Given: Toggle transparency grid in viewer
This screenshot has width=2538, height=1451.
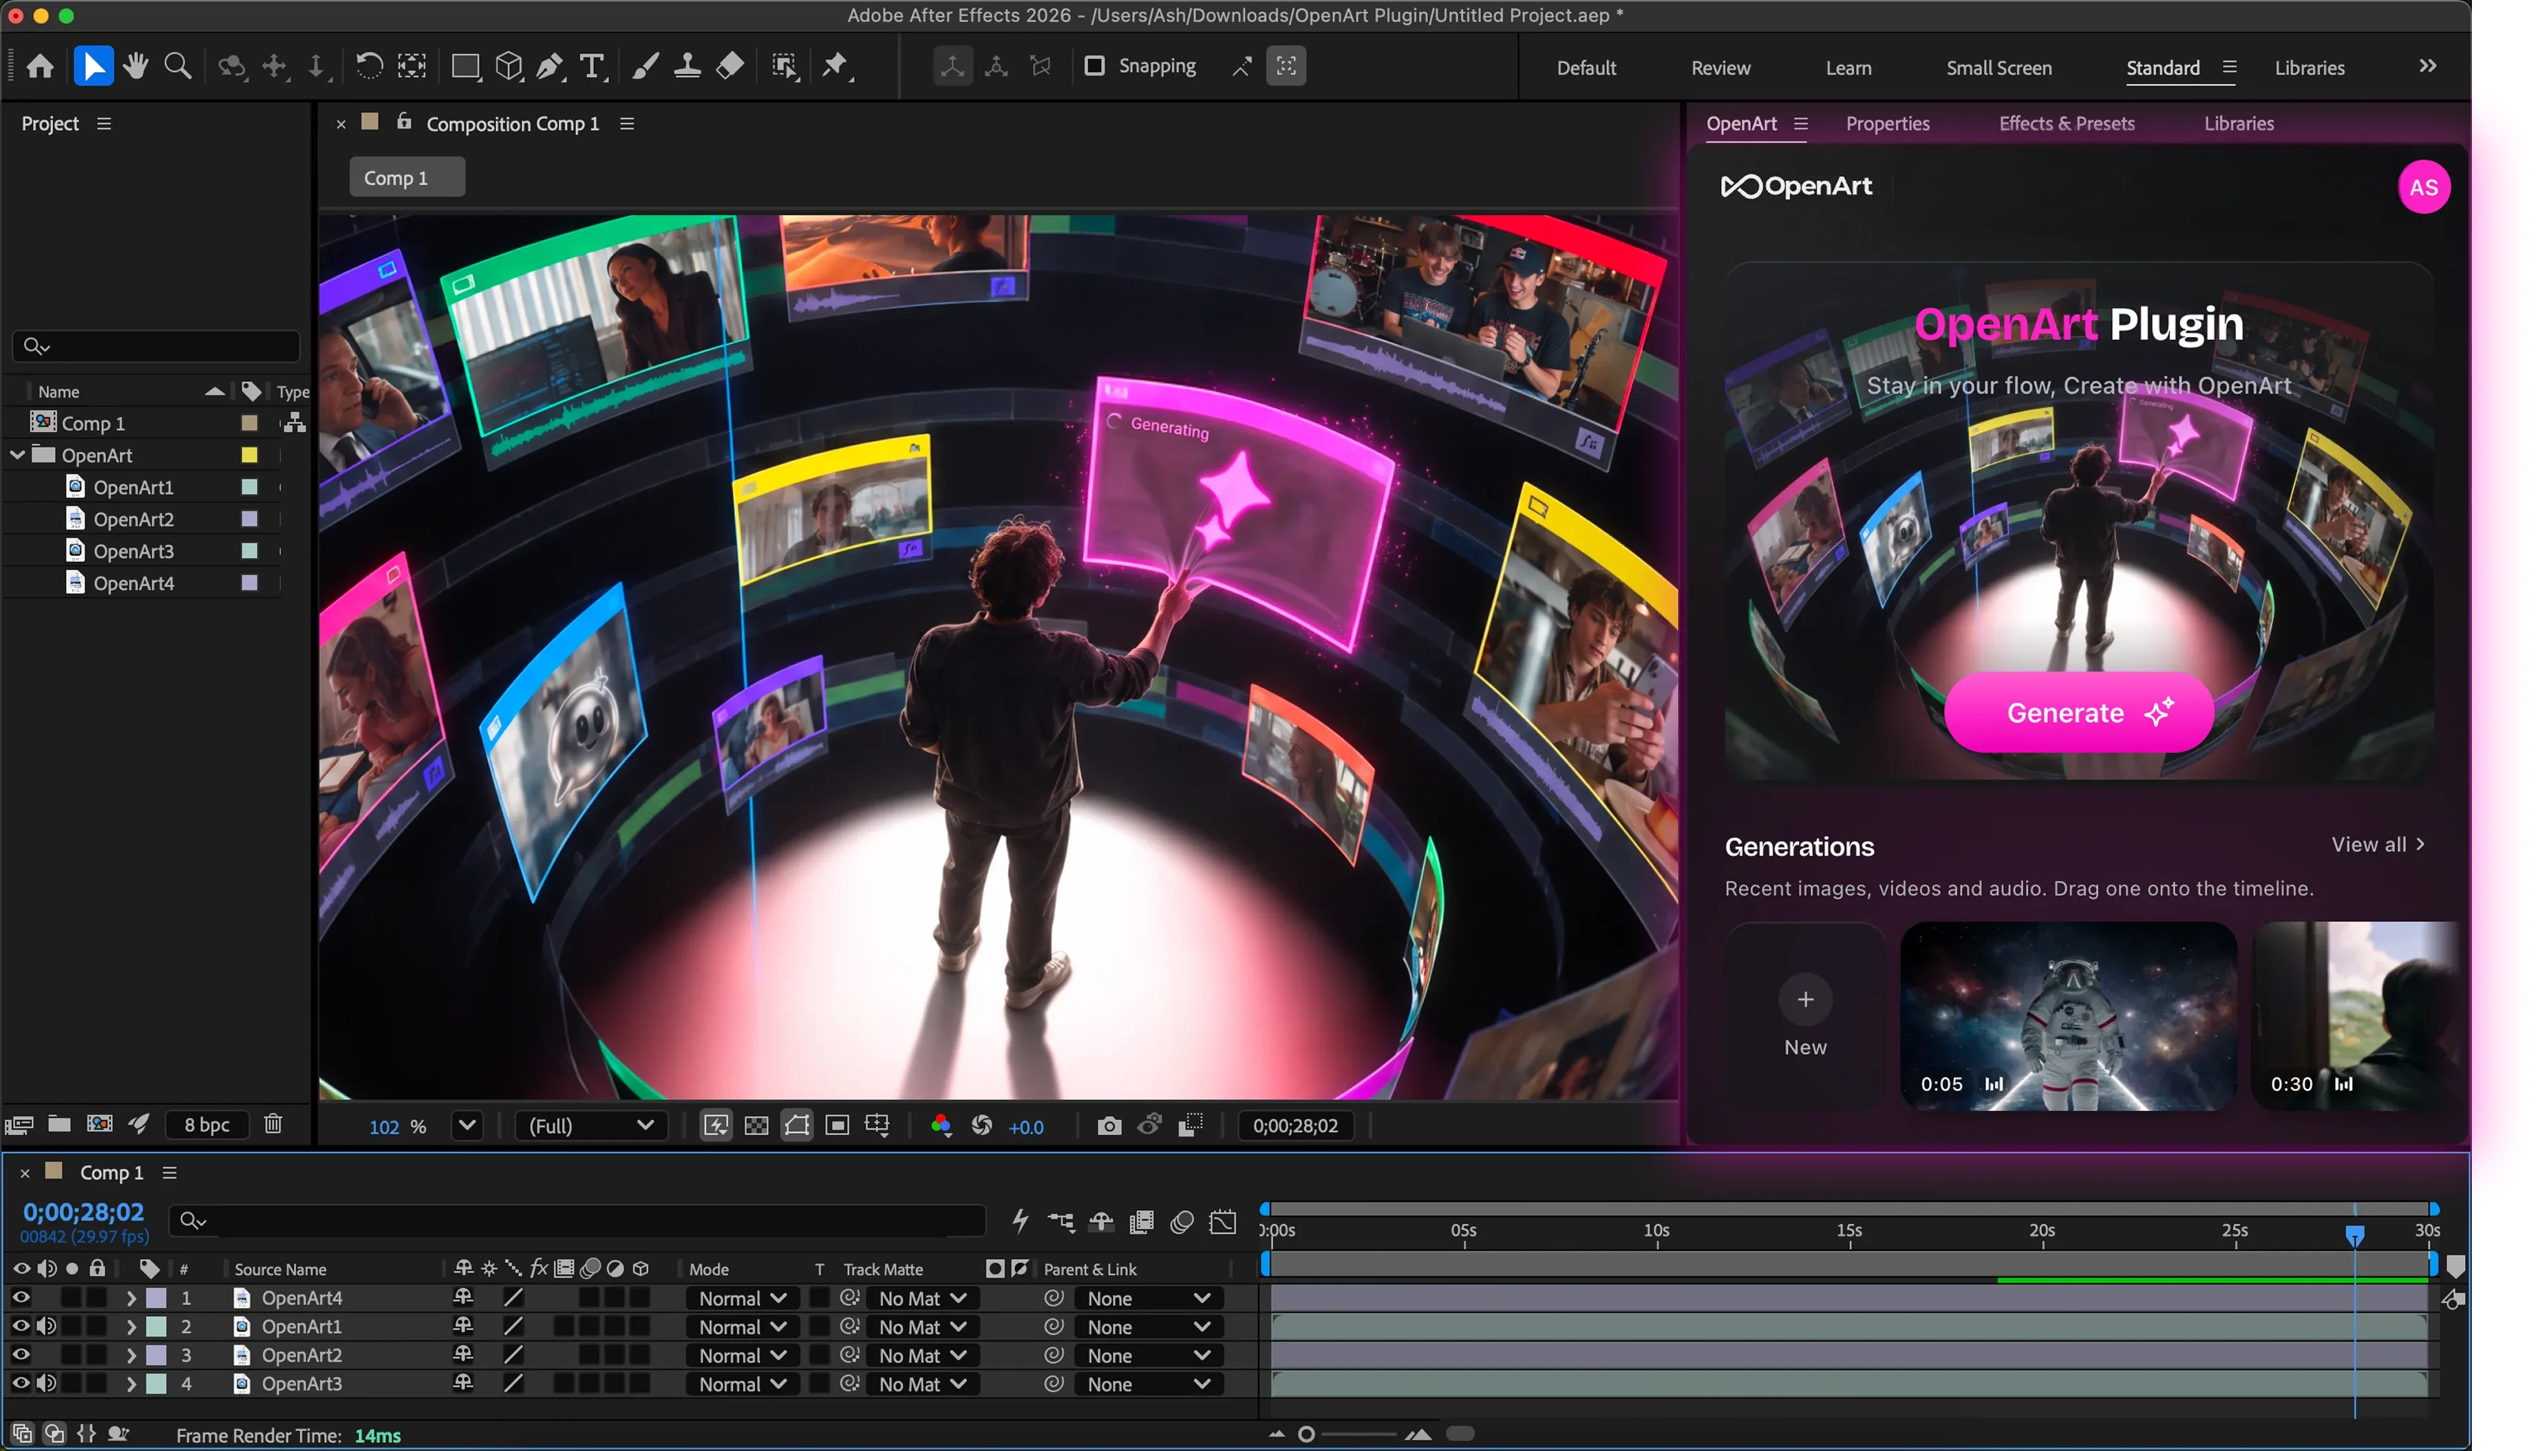Looking at the screenshot, I should (756, 1126).
